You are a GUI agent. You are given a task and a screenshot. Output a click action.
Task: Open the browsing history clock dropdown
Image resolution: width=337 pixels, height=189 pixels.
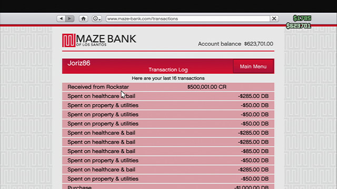pyautogui.click(x=97, y=19)
